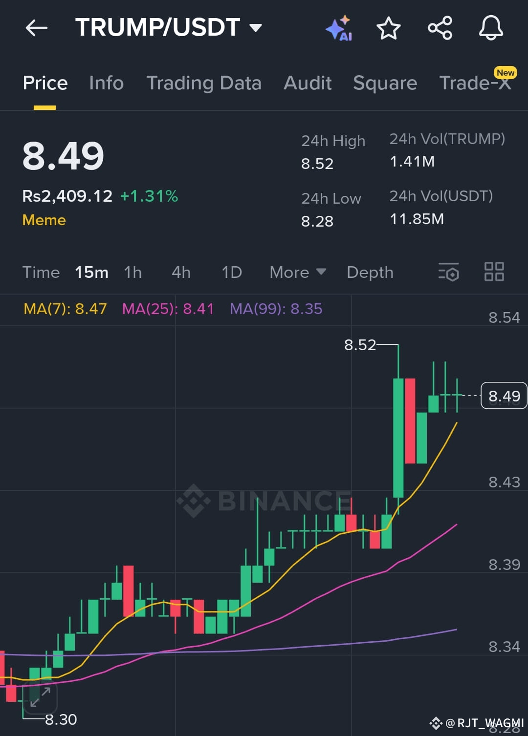Tap the 8.43 price axis label
Viewport: 528px width, 736px height.
click(505, 482)
